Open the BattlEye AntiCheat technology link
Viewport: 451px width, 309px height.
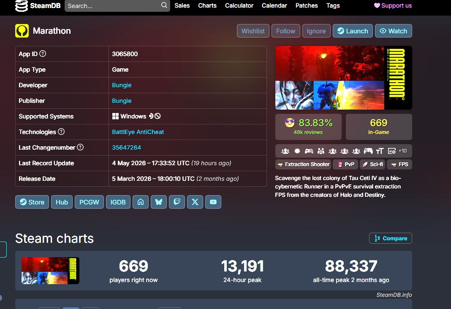pyautogui.click(x=138, y=132)
